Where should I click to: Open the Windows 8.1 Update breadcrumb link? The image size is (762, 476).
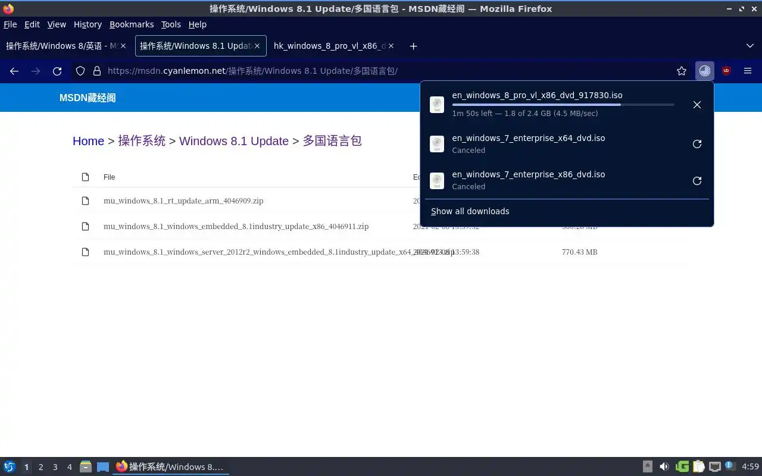[234, 141]
